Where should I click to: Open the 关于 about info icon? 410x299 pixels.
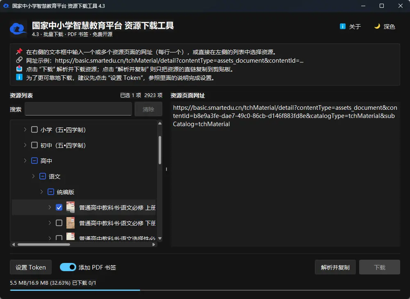pyautogui.click(x=342, y=26)
